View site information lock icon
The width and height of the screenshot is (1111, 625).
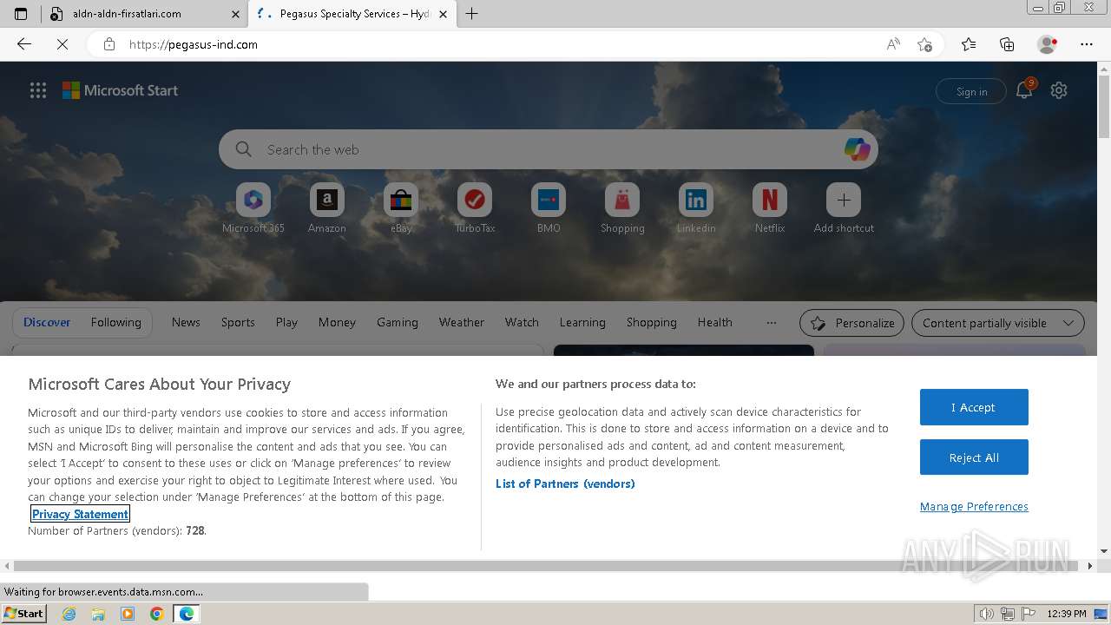[108, 44]
